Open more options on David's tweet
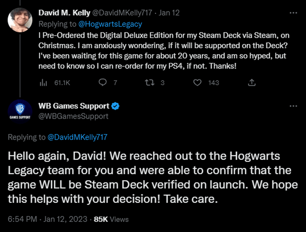The width and height of the screenshot is (306, 232). [x=294, y=13]
